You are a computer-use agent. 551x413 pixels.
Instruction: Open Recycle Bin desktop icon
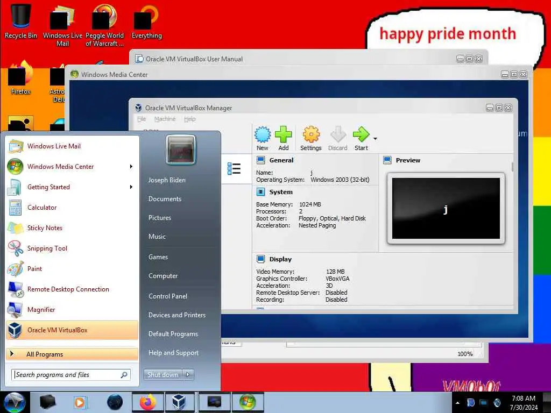pos(20,21)
